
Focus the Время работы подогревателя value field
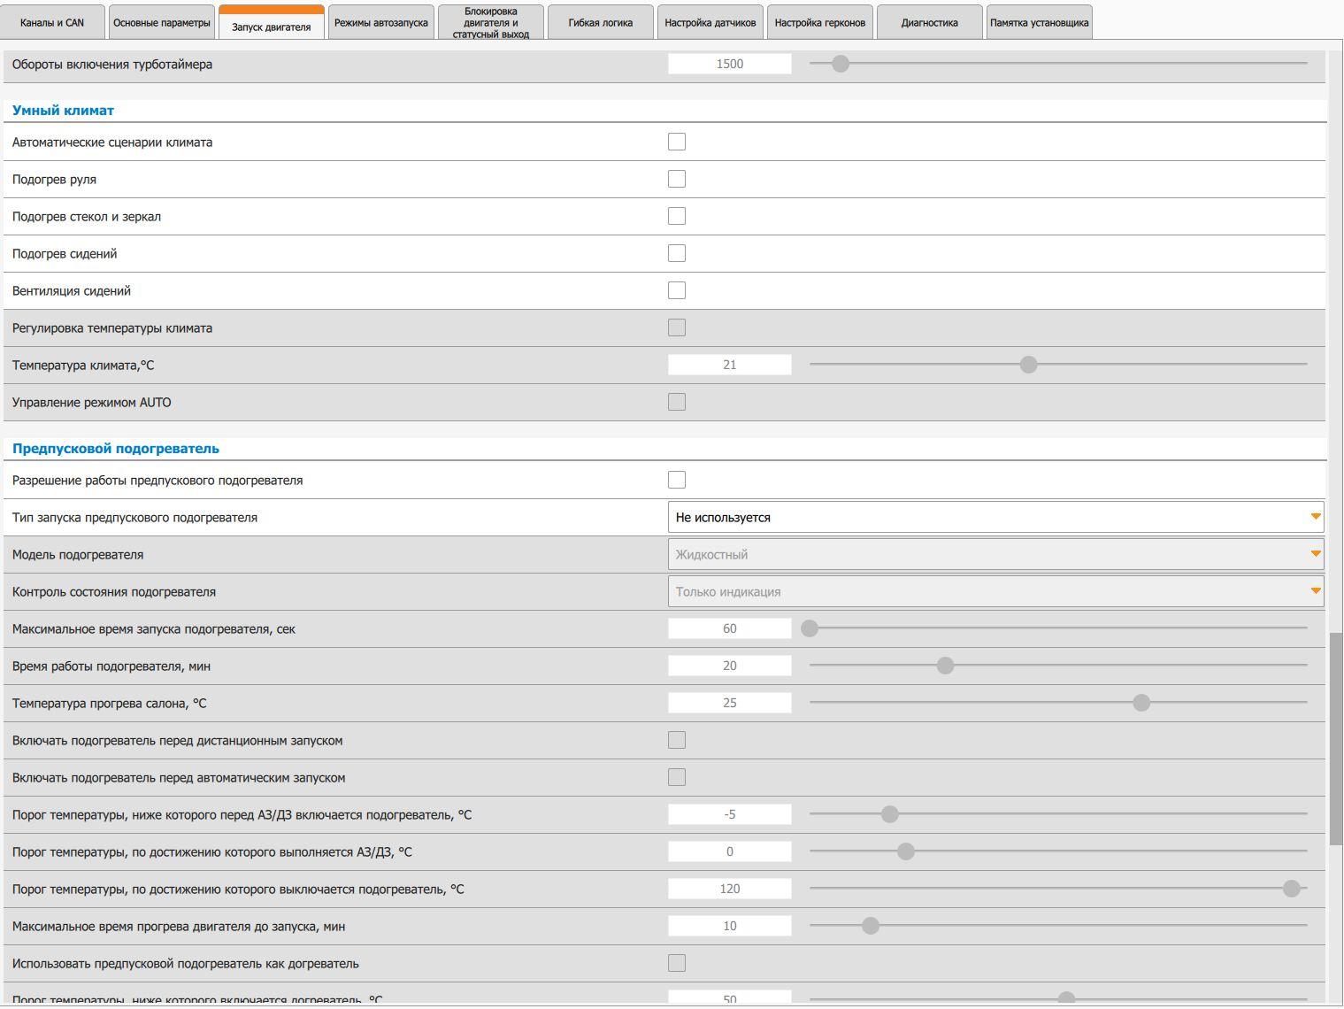[x=730, y=666]
